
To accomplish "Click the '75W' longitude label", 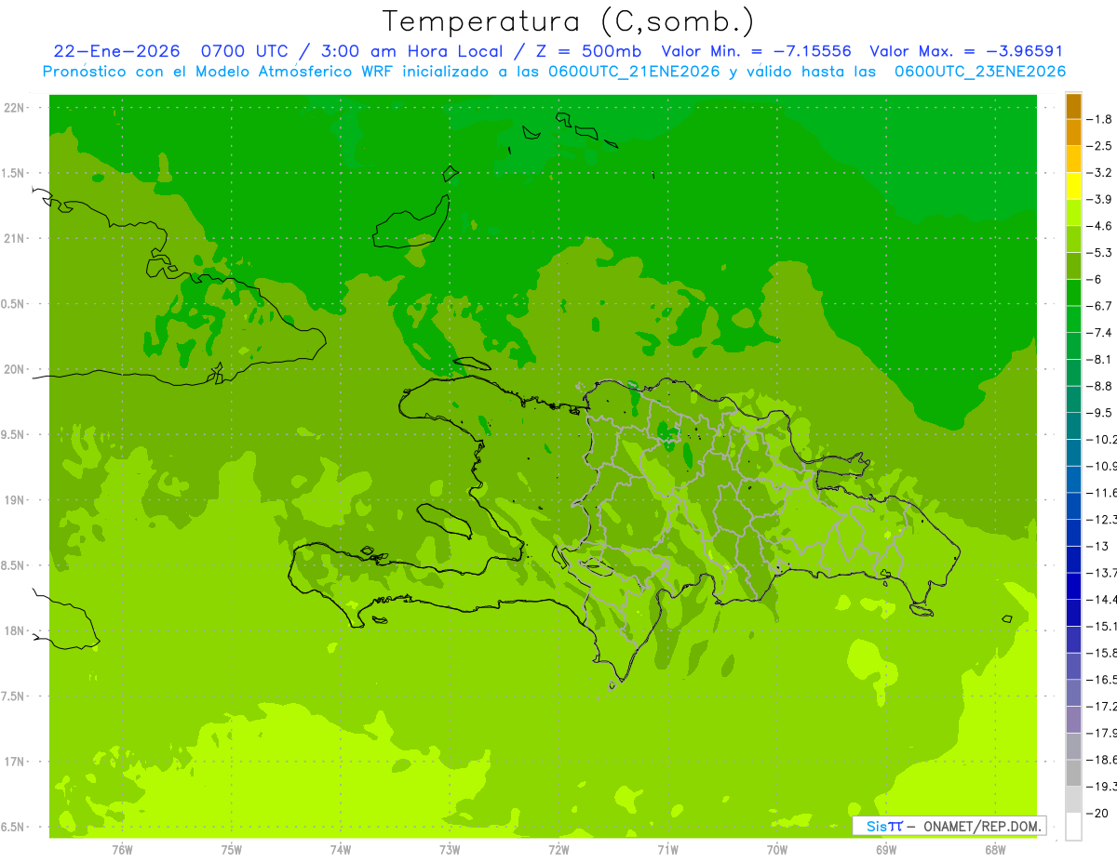I will (x=232, y=849).
